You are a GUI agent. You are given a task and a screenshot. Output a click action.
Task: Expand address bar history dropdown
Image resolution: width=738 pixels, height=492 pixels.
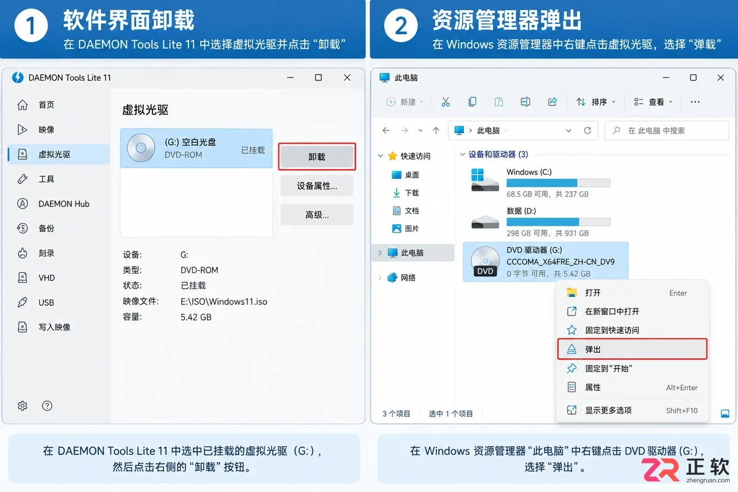pos(568,131)
